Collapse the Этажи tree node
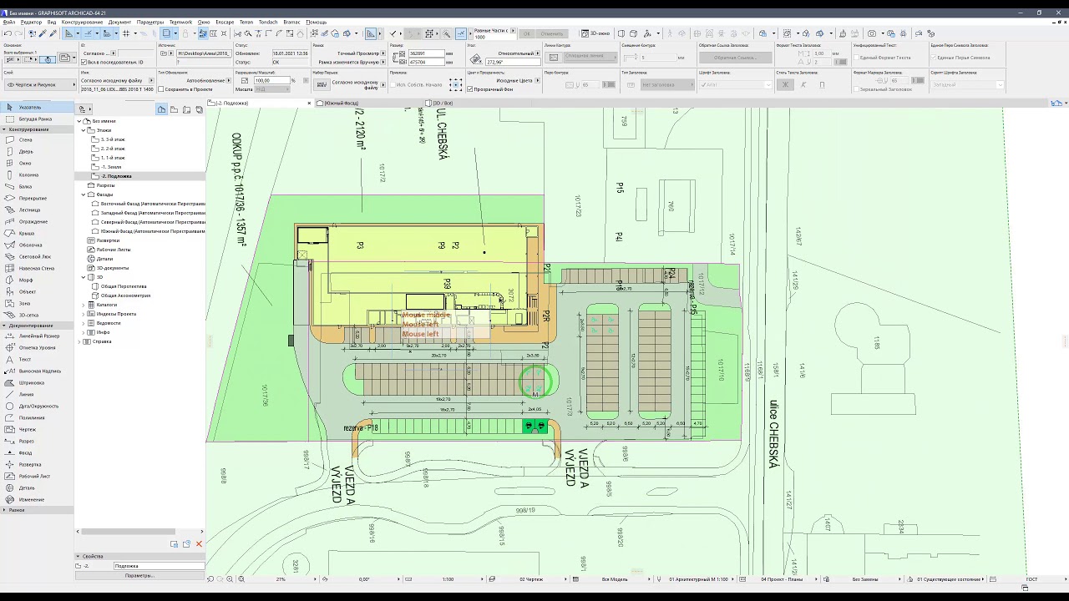The image size is (1069, 601). coord(82,130)
